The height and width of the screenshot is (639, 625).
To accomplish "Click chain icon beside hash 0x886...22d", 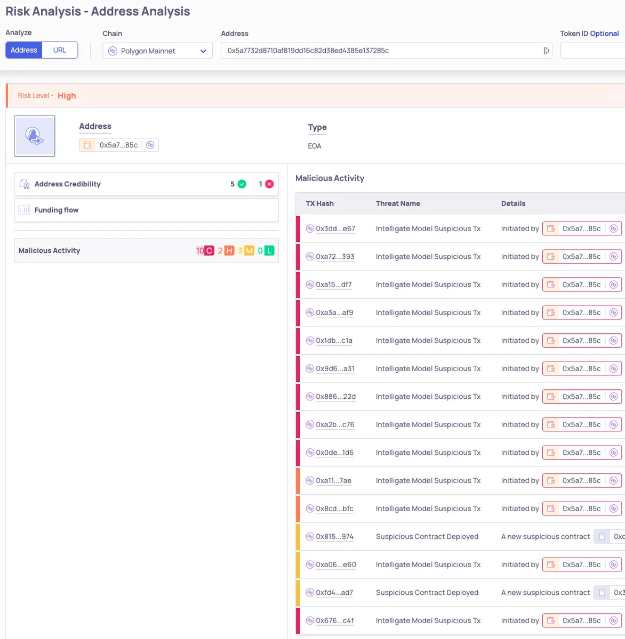I will pos(310,397).
